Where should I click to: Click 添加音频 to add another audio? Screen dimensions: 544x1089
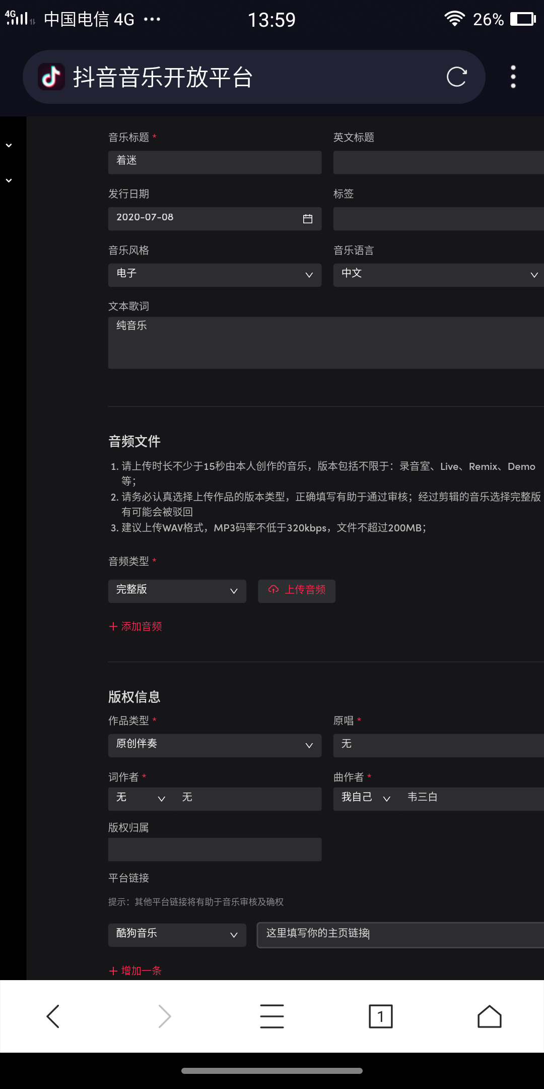(x=135, y=626)
